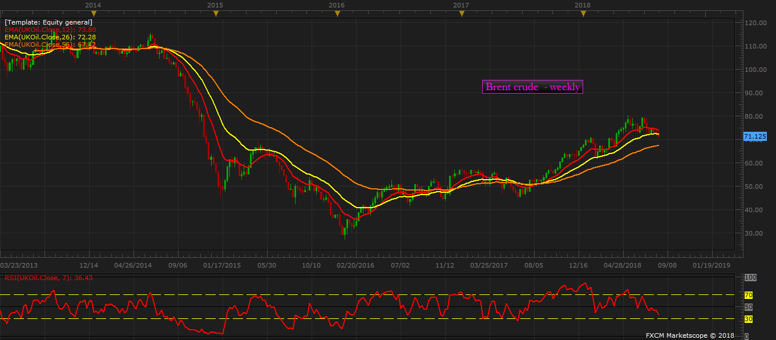This screenshot has width=776, height=340.
Task: Click the RSI 30 oversold level tag
Action: tap(749, 319)
